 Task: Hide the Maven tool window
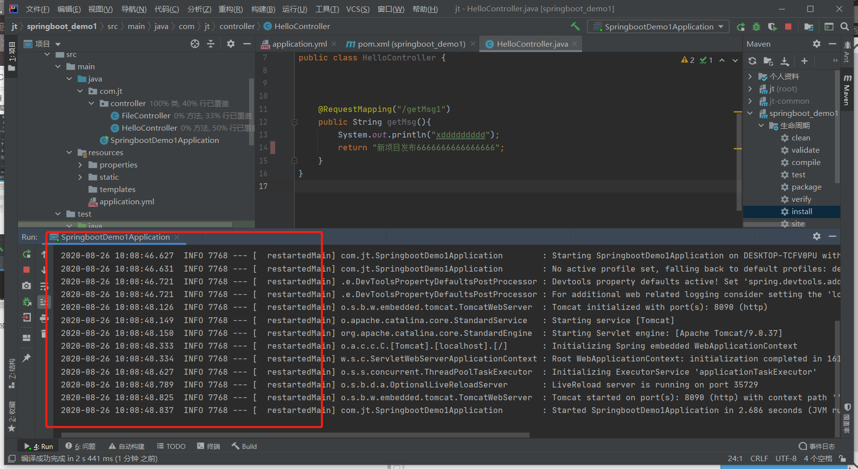tap(832, 44)
